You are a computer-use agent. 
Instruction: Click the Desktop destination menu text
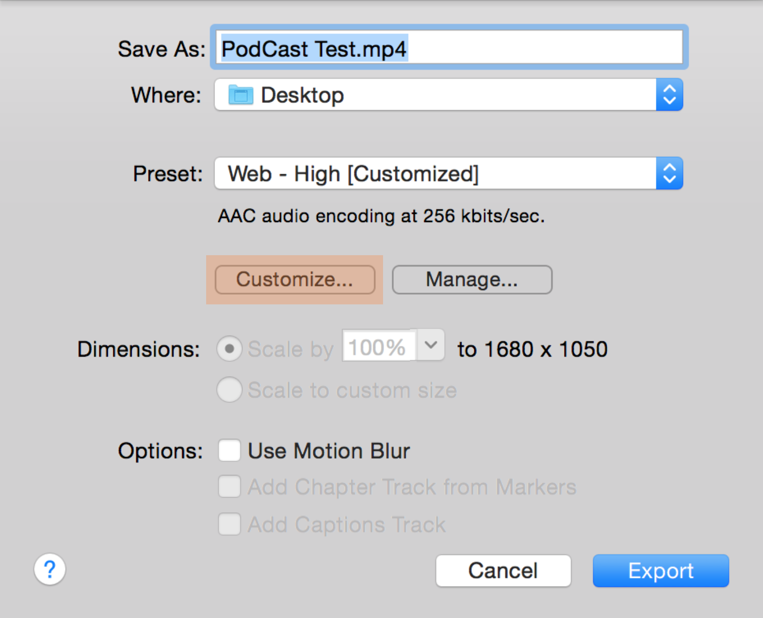[x=302, y=95]
